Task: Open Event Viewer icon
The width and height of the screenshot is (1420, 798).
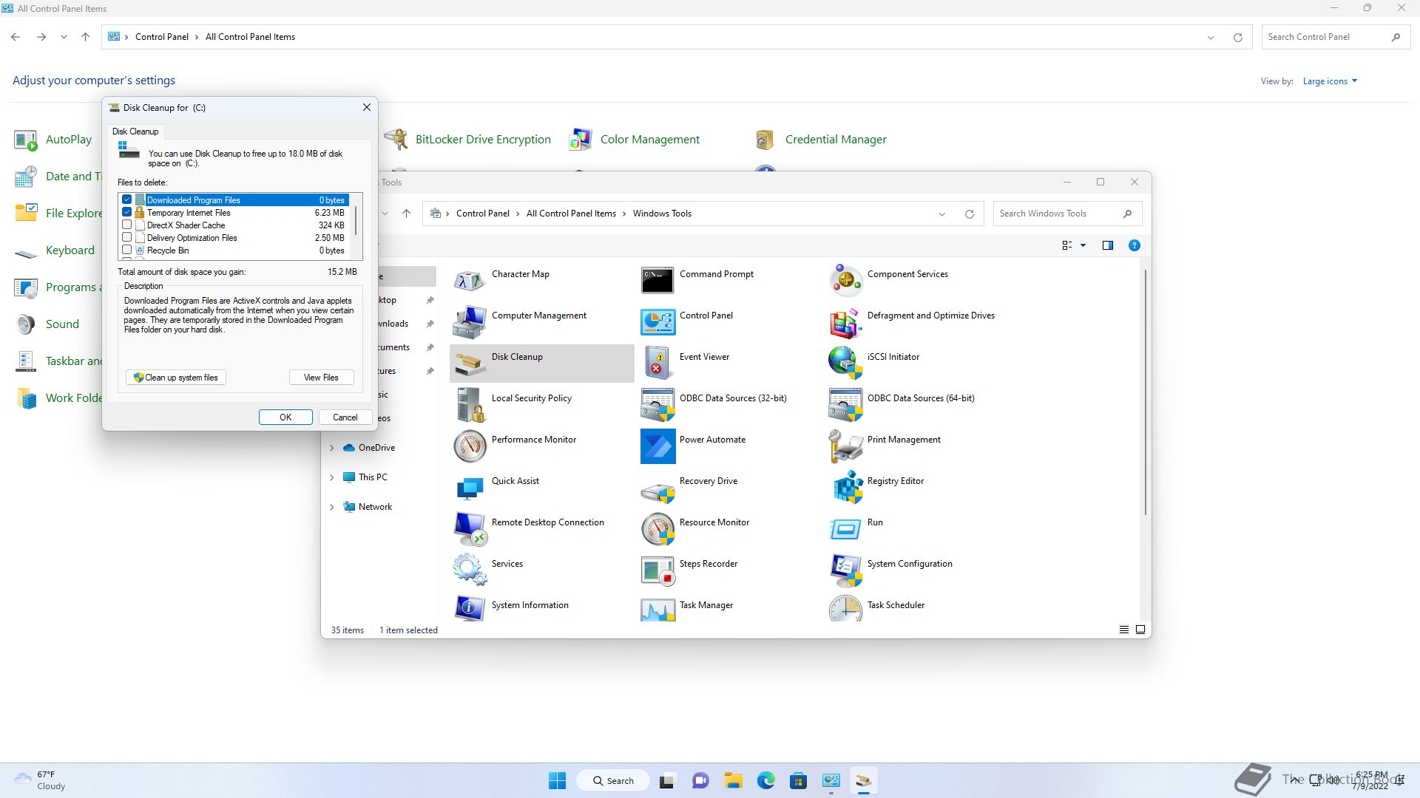Action: pos(657,364)
